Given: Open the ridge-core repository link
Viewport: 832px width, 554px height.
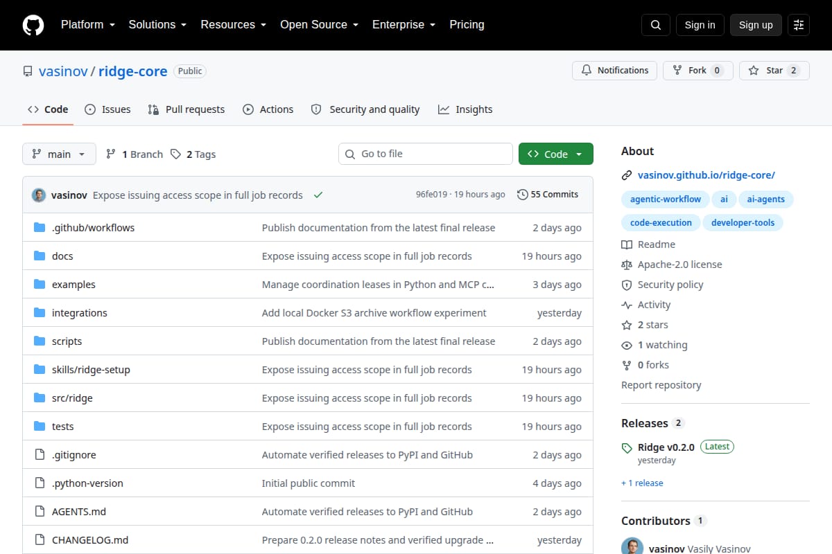Looking at the screenshot, I should coord(133,71).
